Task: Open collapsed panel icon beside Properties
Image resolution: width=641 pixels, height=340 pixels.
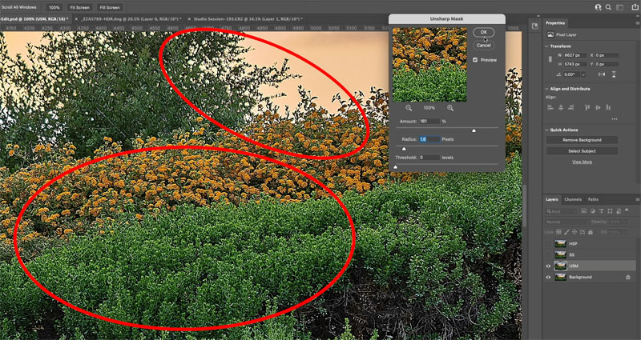Action: pos(534,26)
